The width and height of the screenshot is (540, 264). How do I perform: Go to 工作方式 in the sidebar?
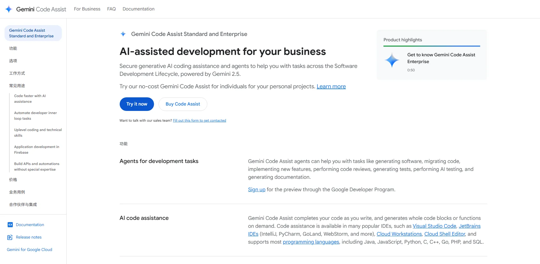17,73
